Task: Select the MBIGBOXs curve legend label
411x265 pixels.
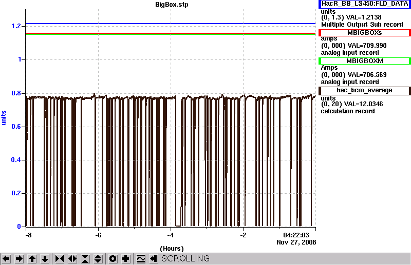Action: coord(365,33)
